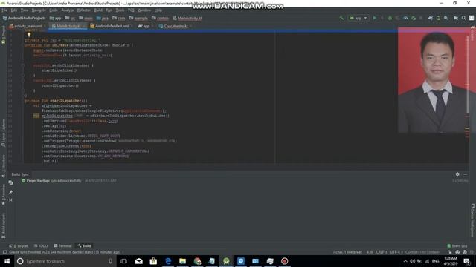Click the restart sync icon in Build panel
This screenshot has width=476, height=267.
click(10, 182)
